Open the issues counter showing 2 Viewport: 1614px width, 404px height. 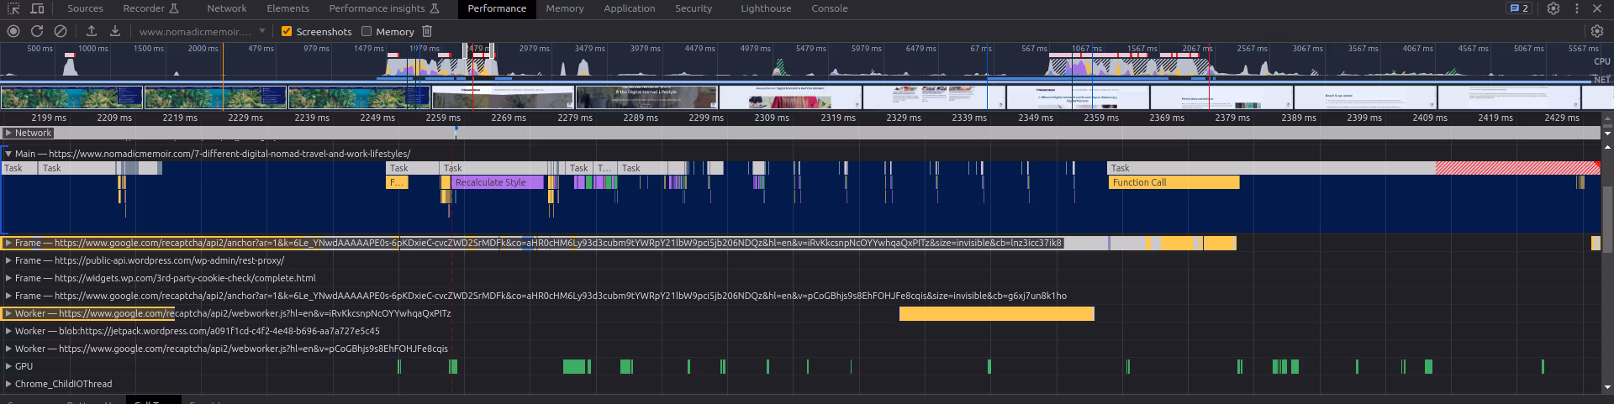click(1519, 8)
